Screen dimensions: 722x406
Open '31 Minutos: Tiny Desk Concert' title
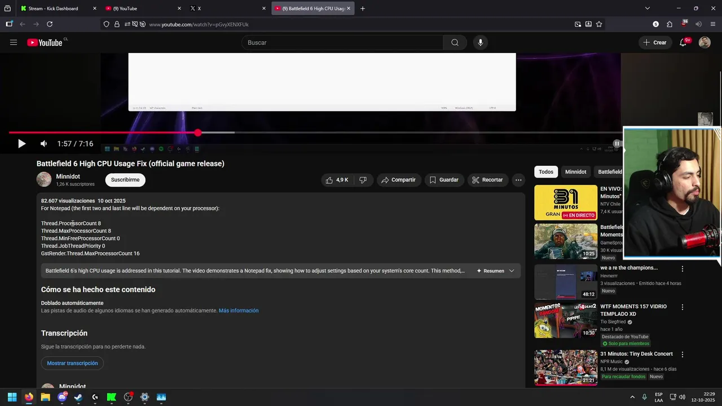coord(636,354)
